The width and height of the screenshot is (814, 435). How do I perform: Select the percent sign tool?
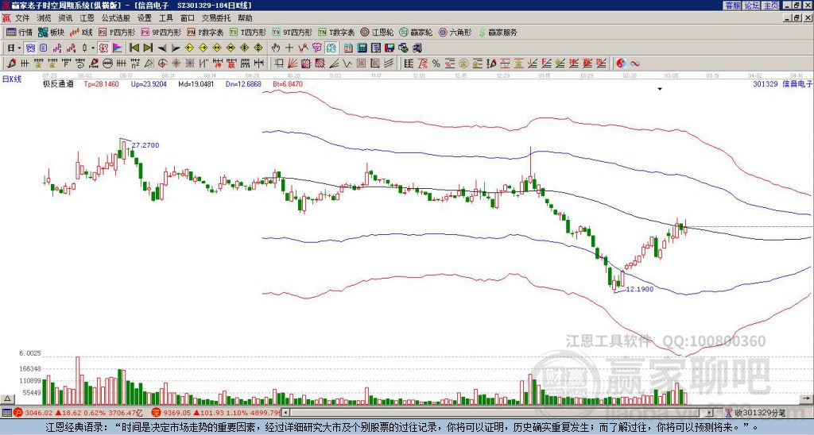click(x=436, y=64)
